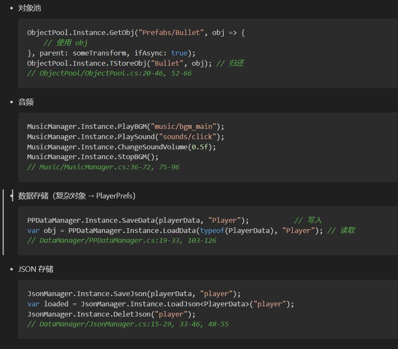Viewport: 398px width, 349px height.
Task: Click the 音频 section heading
Action: click(26, 102)
